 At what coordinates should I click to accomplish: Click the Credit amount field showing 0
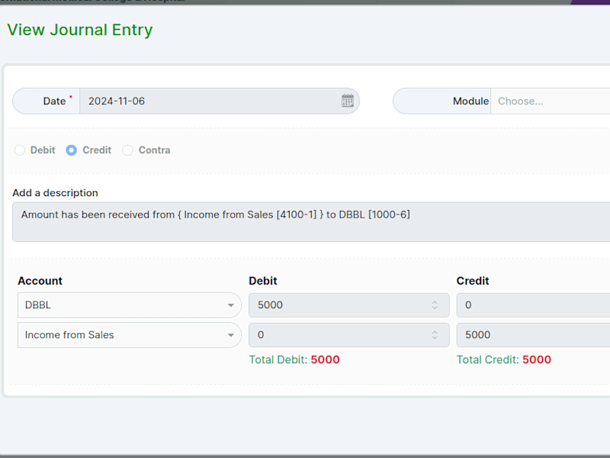(533, 305)
